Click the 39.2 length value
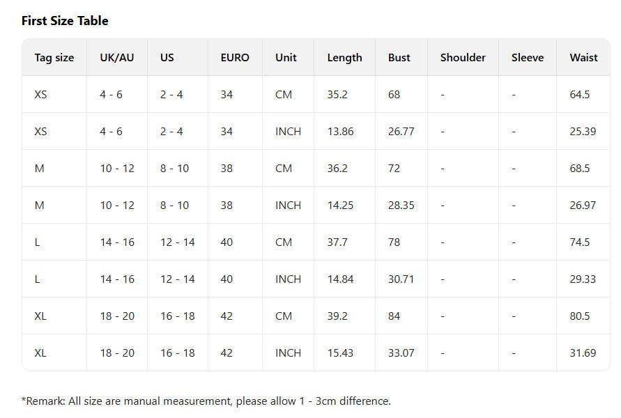 [x=337, y=316]
